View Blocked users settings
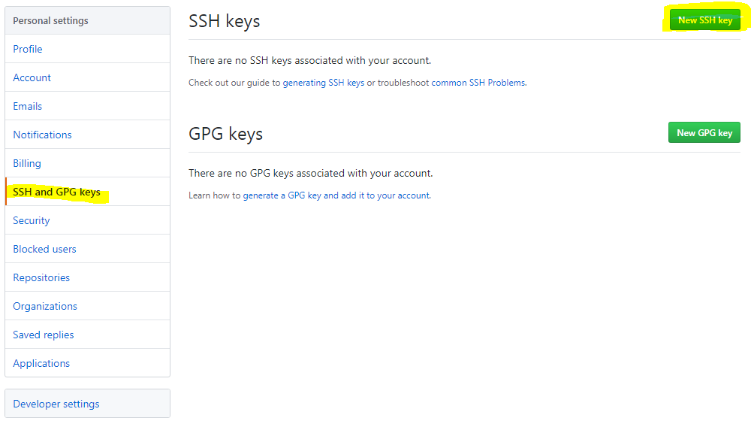The width and height of the screenshot is (751, 424). point(45,249)
